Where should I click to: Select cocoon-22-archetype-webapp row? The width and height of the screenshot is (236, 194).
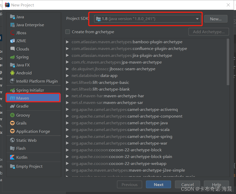pos(146,163)
